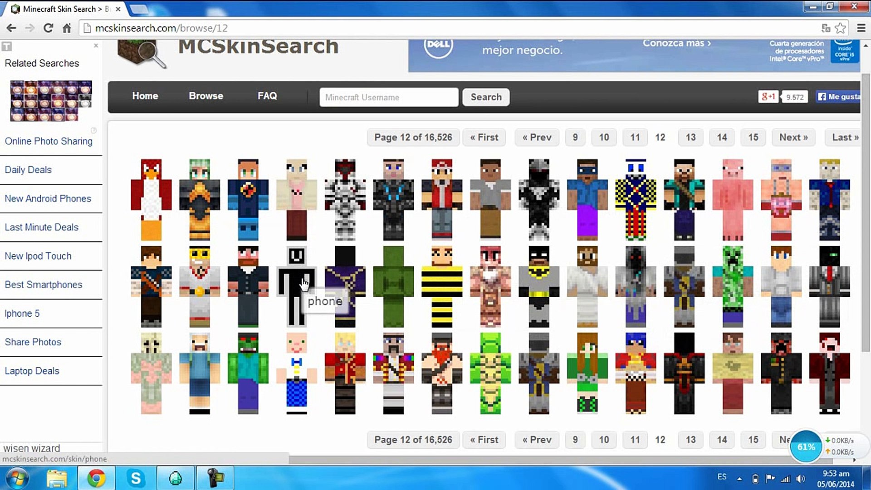Close the Related Searches sidebar
Viewport: 871px width, 490px height.
(x=96, y=45)
